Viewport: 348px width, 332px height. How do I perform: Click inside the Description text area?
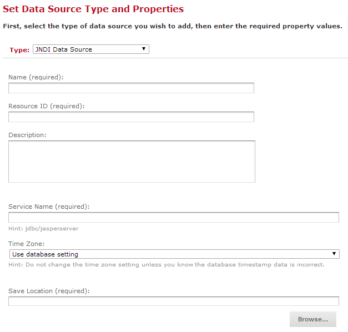click(132, 161)
